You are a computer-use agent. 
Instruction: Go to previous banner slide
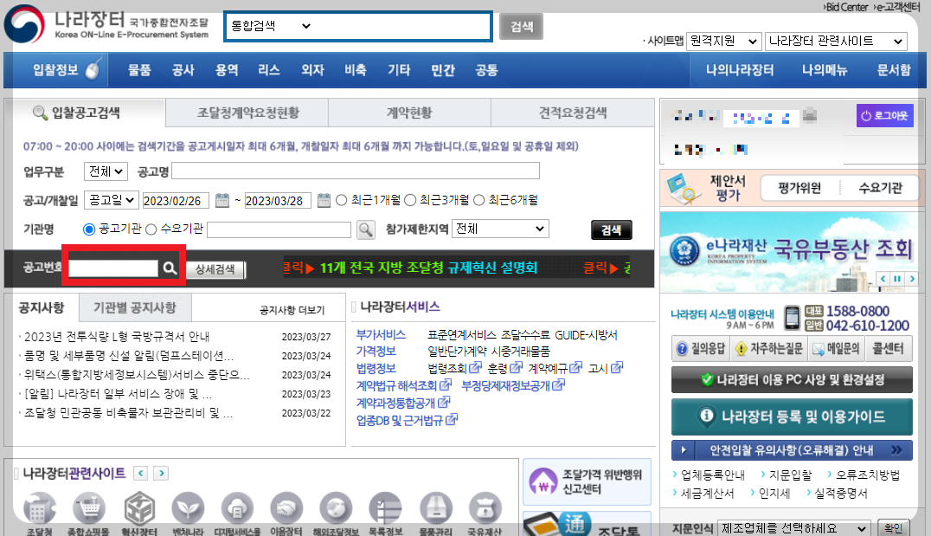pyautogui.click(x=883, y=279)
